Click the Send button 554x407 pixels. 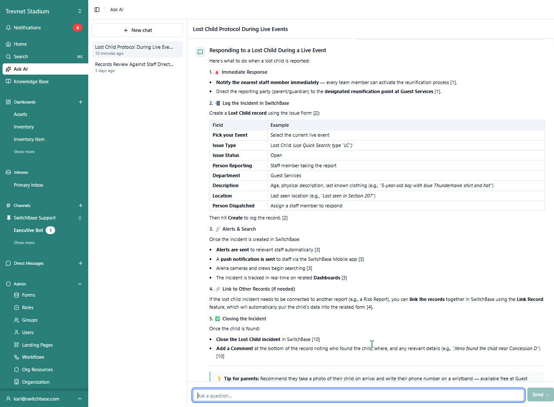[x=540, y=394]
